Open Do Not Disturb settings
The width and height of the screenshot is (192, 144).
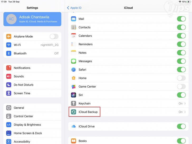(x=32, y=85)
